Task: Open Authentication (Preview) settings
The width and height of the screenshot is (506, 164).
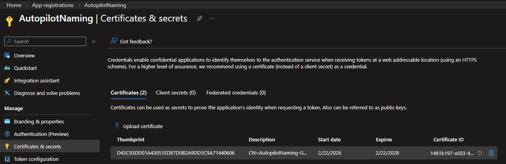Action: [41, 134]
